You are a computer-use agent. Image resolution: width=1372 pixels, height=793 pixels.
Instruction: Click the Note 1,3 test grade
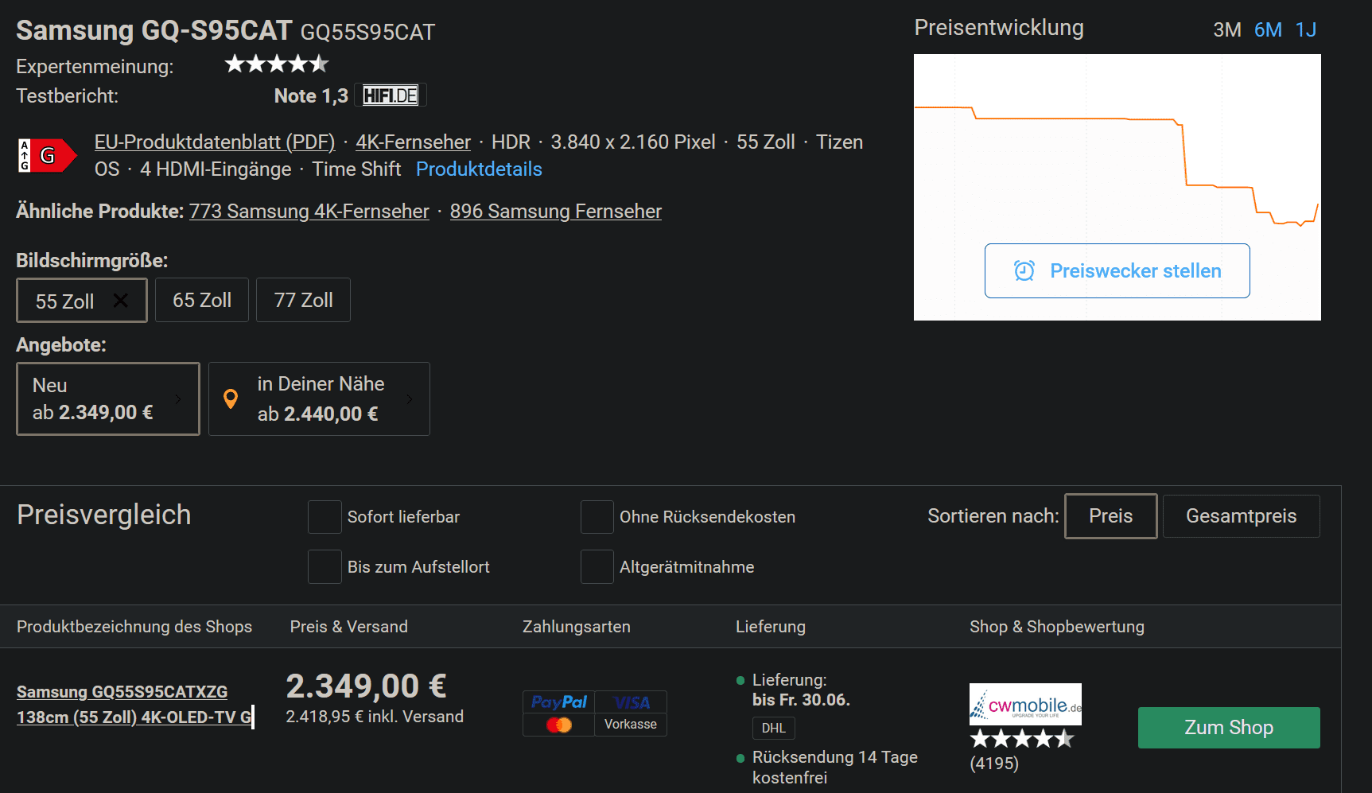point(311,96)
